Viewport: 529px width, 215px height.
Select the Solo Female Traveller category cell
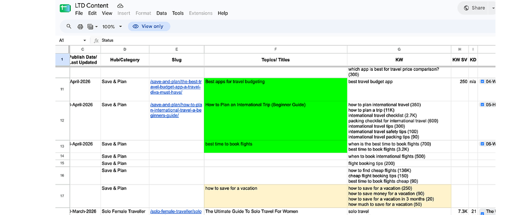tap(125, 211)
